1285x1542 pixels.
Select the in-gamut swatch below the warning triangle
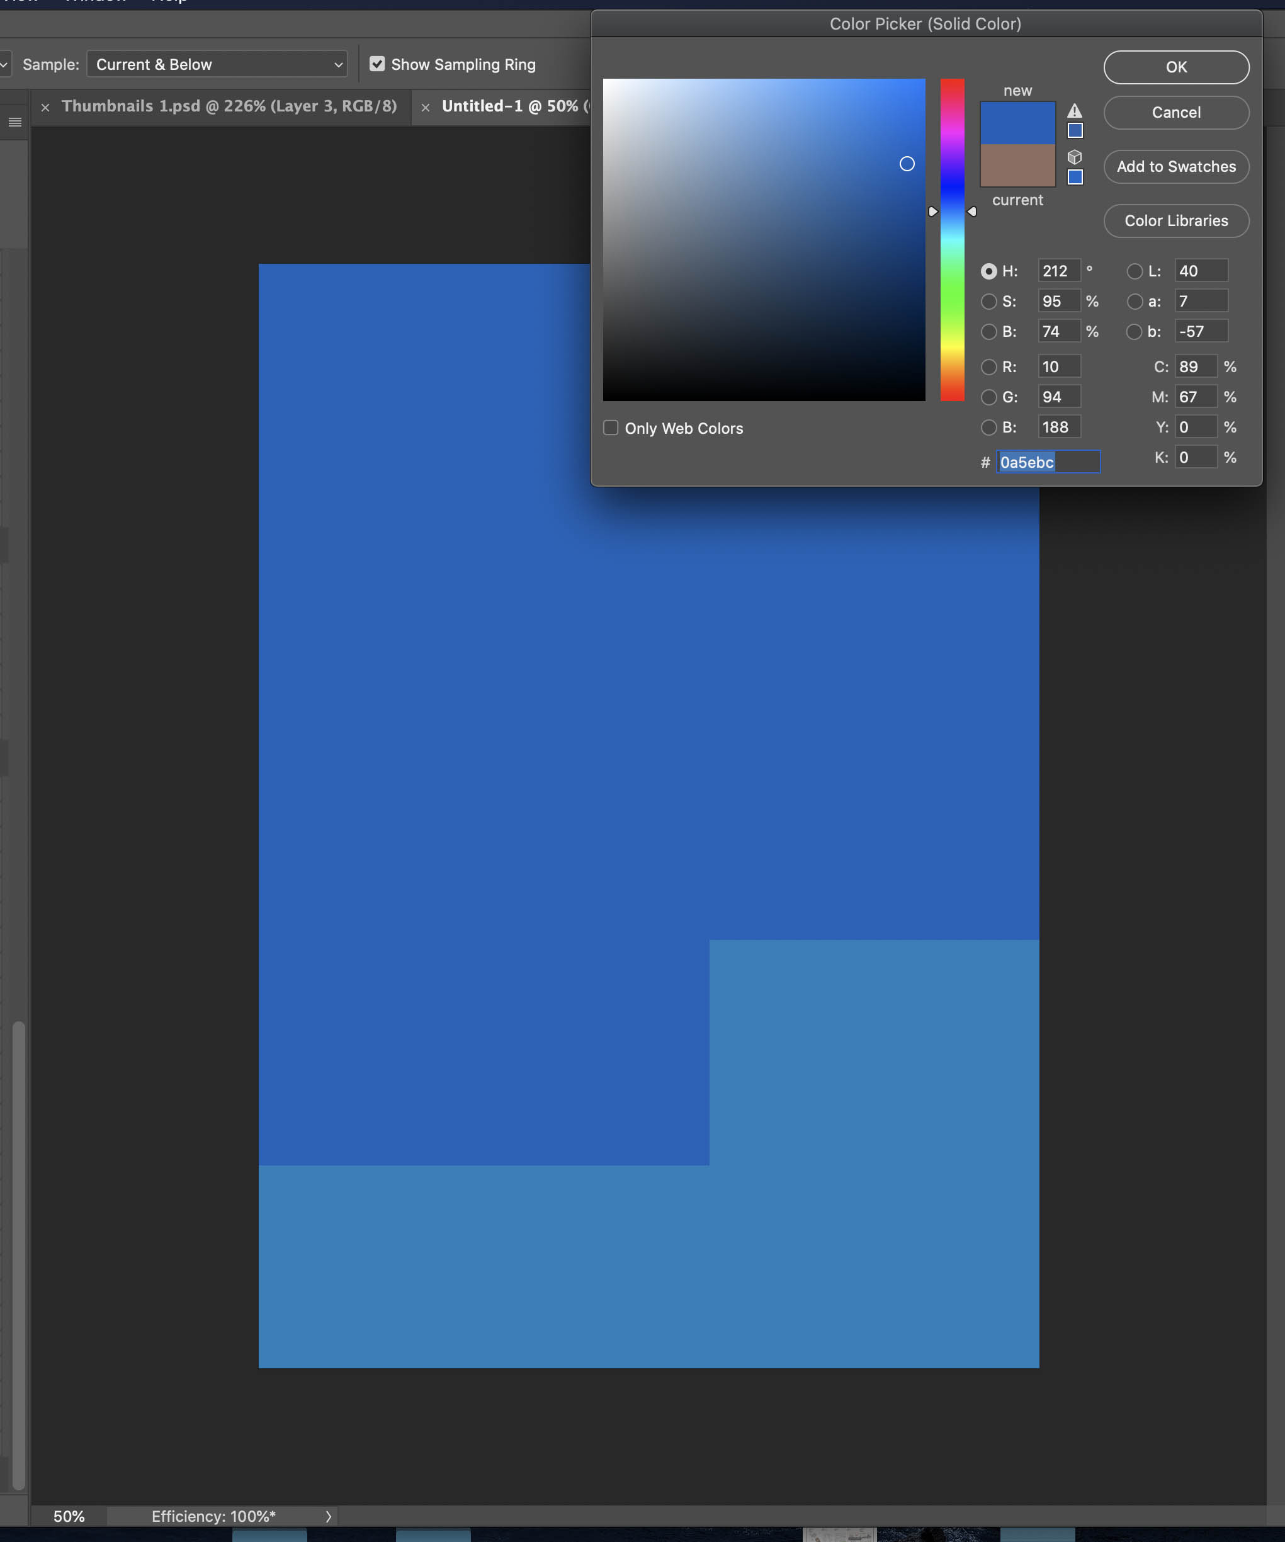pyautogui.click(x=1075, y=130)
